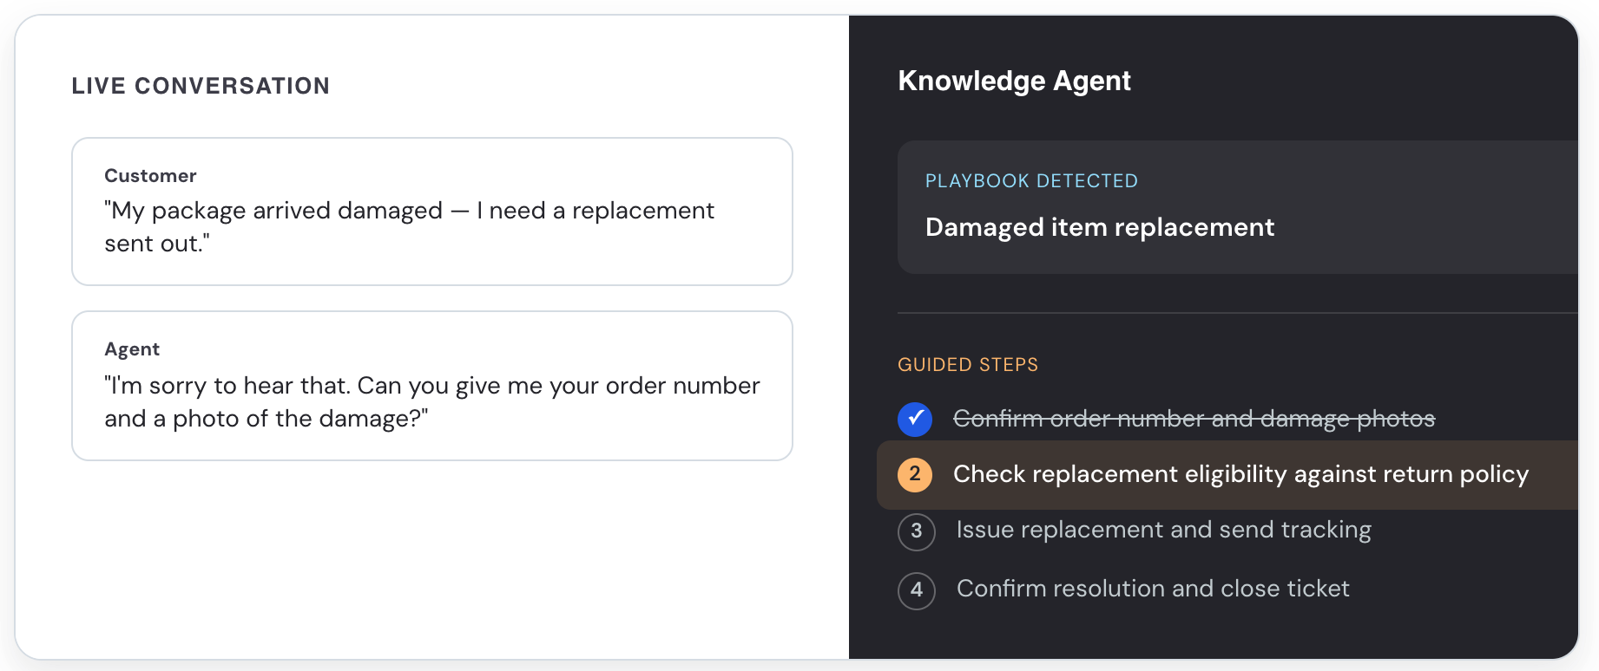Click the LIVE CONVERSATION heading
The image size is (1599, 671).
point(201,86)
